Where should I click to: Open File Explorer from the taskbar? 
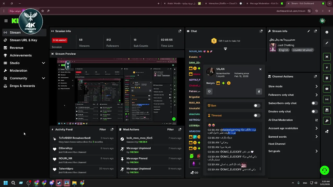[x=74, y=183]
